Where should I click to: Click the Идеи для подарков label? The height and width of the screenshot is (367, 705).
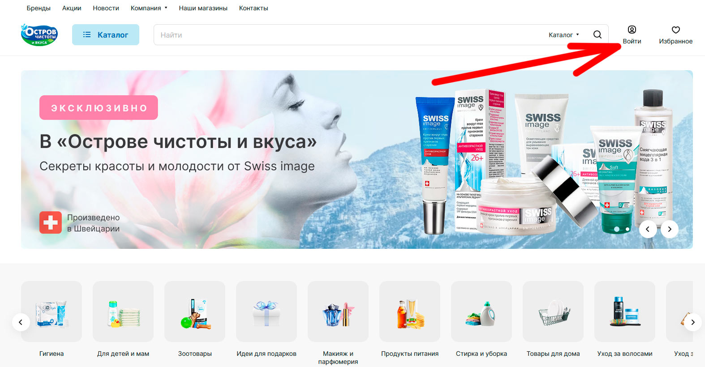267,354
